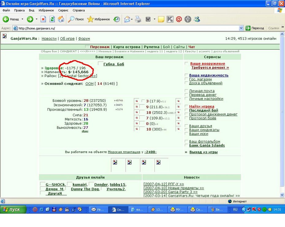Image resolution: width=285 pixels, height=227 pixels.
Task: Click the green @ system tray icon
Action: pyautogui.click(x=264, y=209)
